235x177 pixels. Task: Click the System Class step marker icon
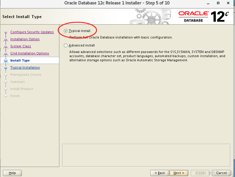click(x=6, y=46)
